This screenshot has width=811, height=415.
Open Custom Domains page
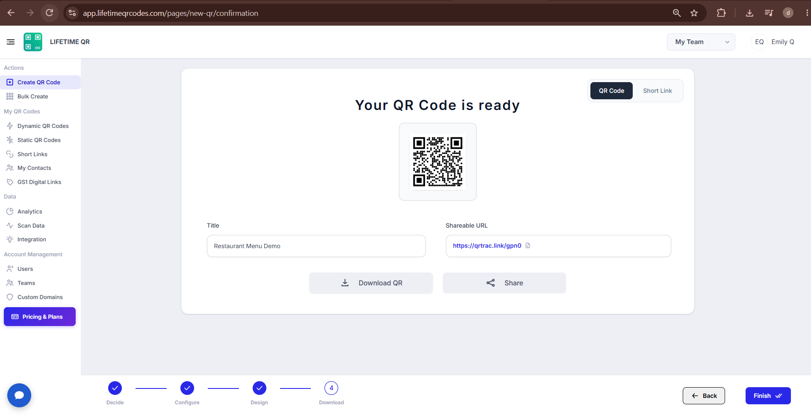pyautogui.click(x=40, y=297)
